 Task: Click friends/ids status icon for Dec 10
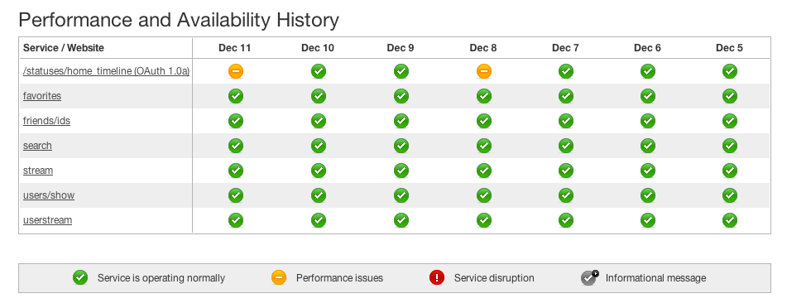click(319, 121)
